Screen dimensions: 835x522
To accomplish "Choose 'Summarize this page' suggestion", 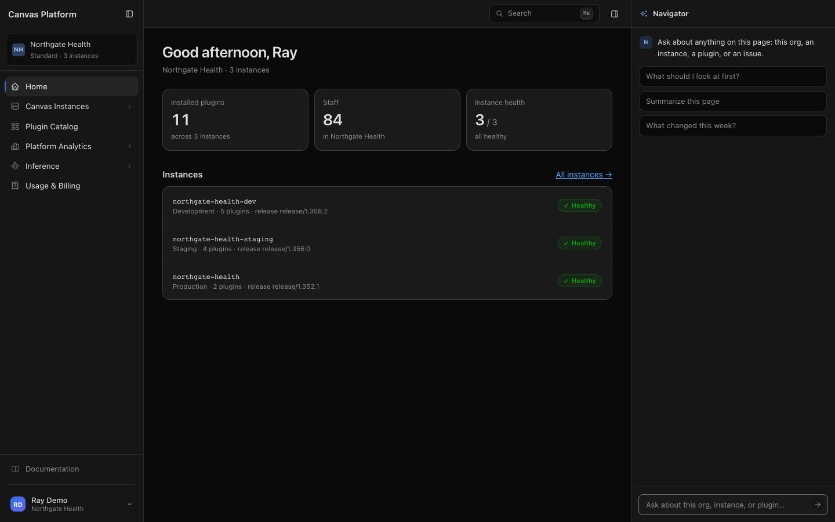I will (733, 101).
